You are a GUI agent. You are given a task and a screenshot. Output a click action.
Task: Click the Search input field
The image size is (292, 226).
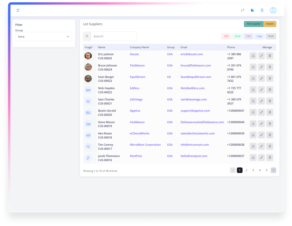(x=114, y=36)
